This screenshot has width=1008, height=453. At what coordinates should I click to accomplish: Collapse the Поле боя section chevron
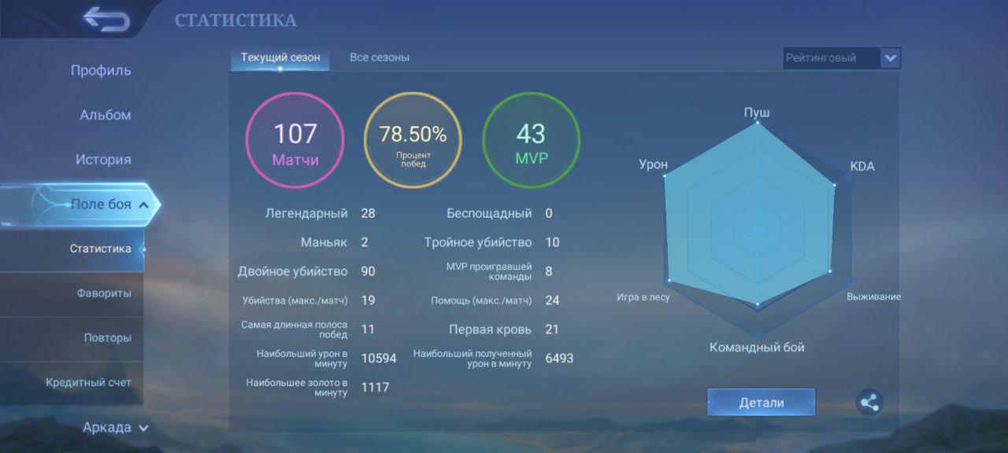coord(143,205)
